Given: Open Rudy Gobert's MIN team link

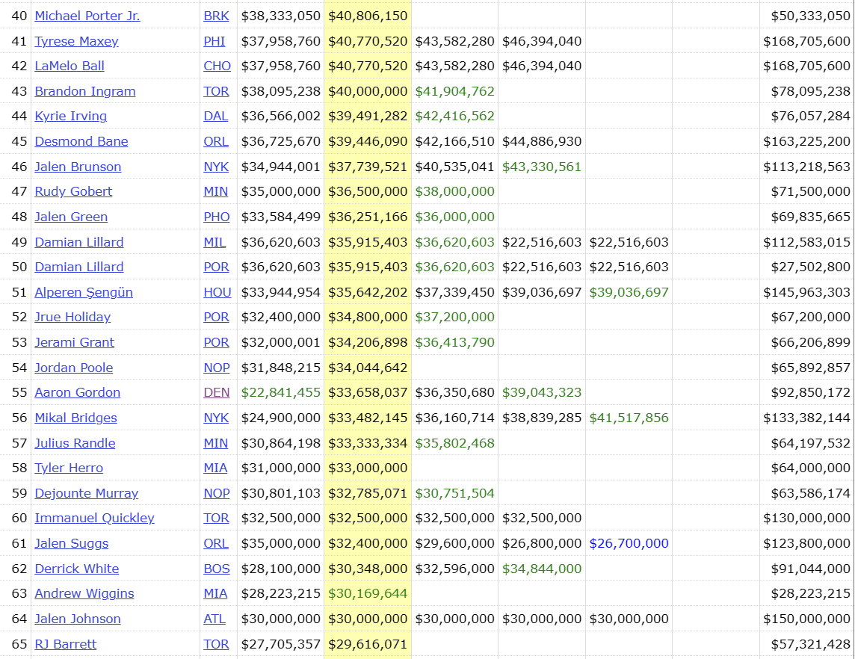Looking at the screenshot, I should [x=216, y=191].
